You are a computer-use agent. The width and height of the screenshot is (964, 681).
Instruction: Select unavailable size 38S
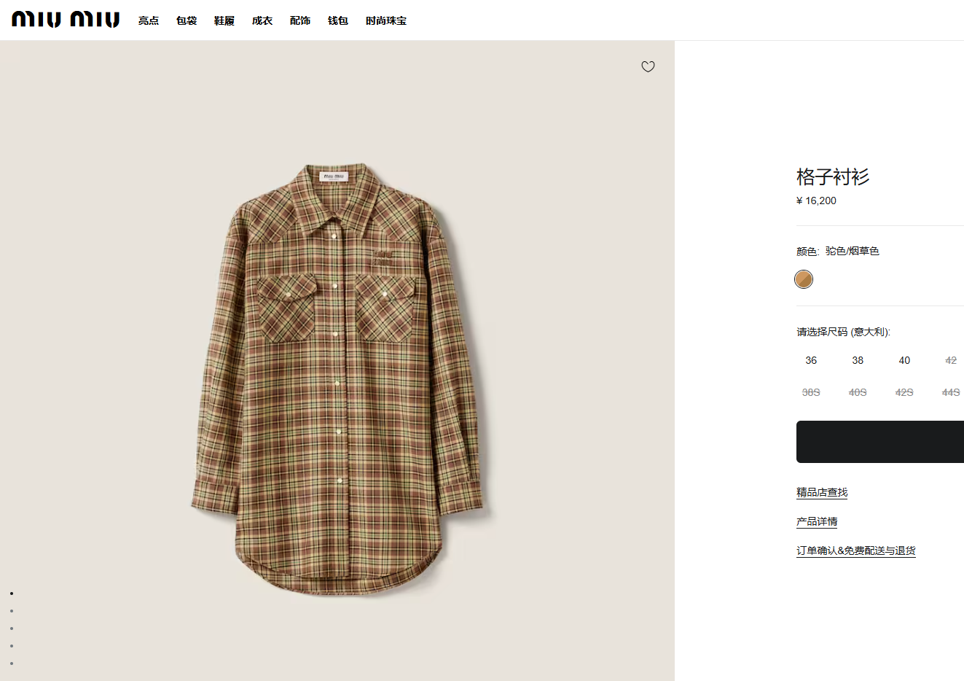pyautogui.click(x=811, y=392)
